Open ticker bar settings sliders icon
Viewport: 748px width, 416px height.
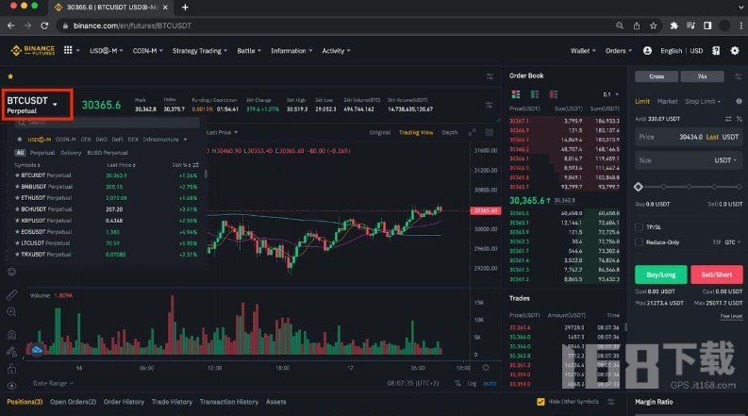[489, 105]
